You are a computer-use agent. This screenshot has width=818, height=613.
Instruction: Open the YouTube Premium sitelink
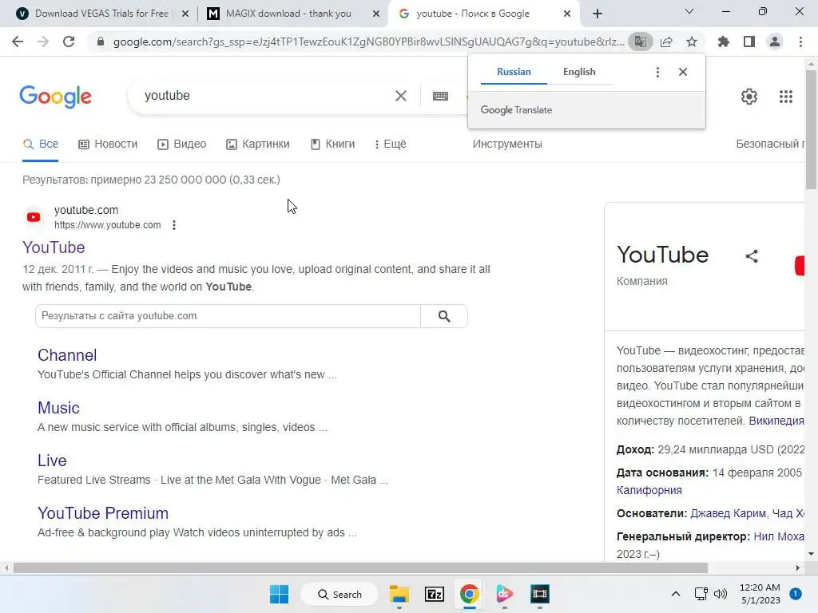click(x=103, y=513)
